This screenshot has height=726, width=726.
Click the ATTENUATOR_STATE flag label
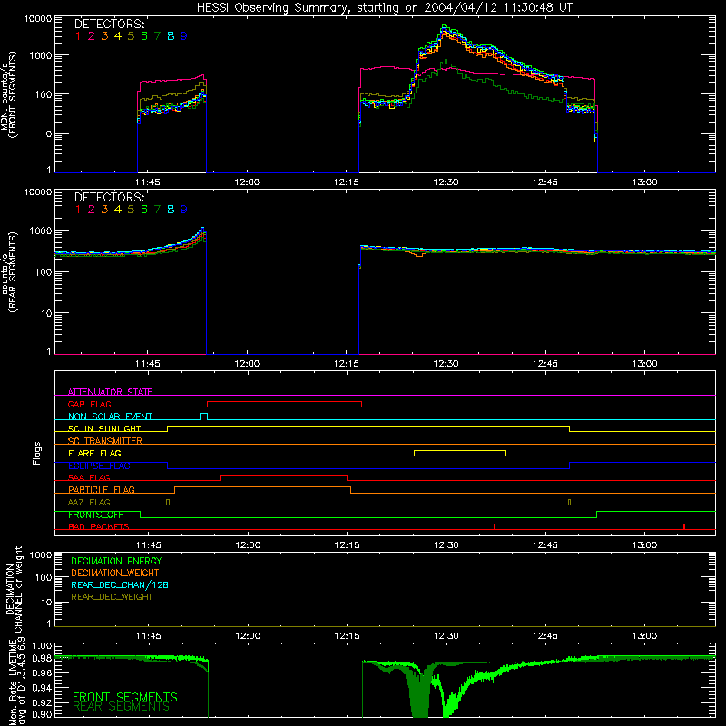pyautogui.click(x=110, y=392)
